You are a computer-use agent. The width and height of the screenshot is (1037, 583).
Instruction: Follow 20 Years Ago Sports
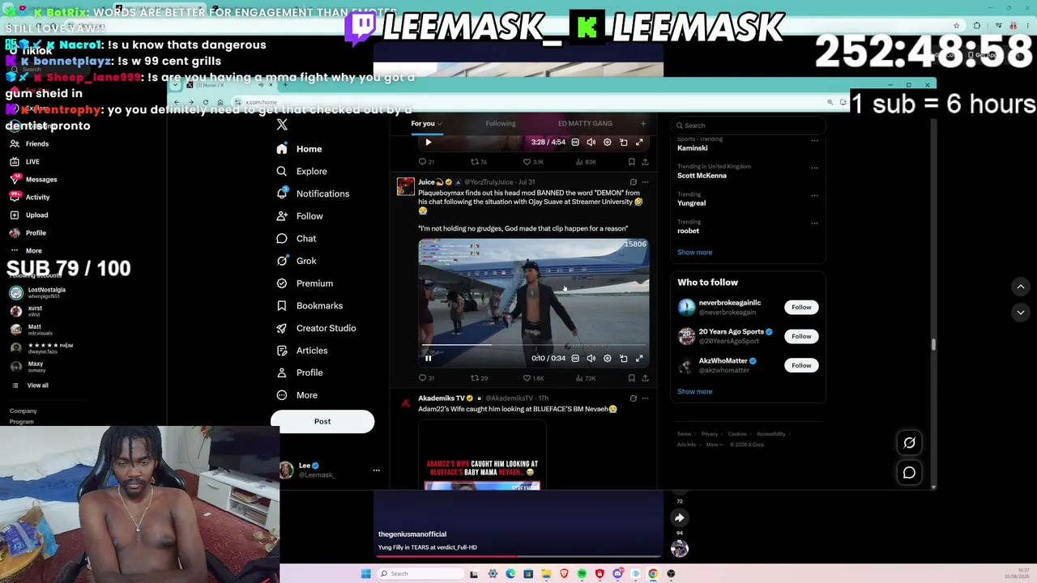coord(801,337)
